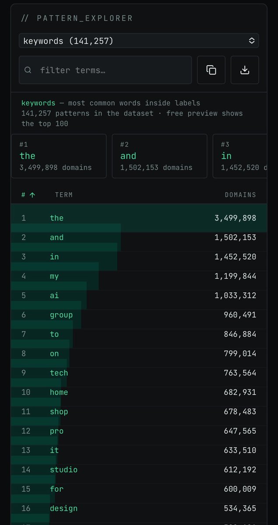Toggle the sort arrow next to #

(32, 195)
